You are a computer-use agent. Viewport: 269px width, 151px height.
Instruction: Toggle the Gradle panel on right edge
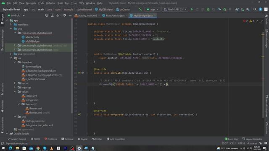click(x=266, y=19)
